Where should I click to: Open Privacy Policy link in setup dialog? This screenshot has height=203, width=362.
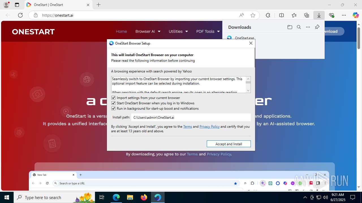pyautogui.click(x=210, y=127)
